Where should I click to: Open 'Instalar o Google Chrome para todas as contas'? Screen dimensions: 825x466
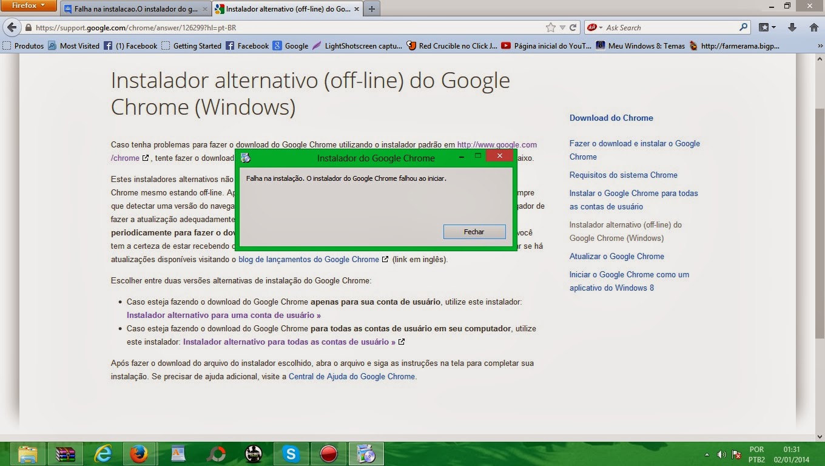[633, 200]
